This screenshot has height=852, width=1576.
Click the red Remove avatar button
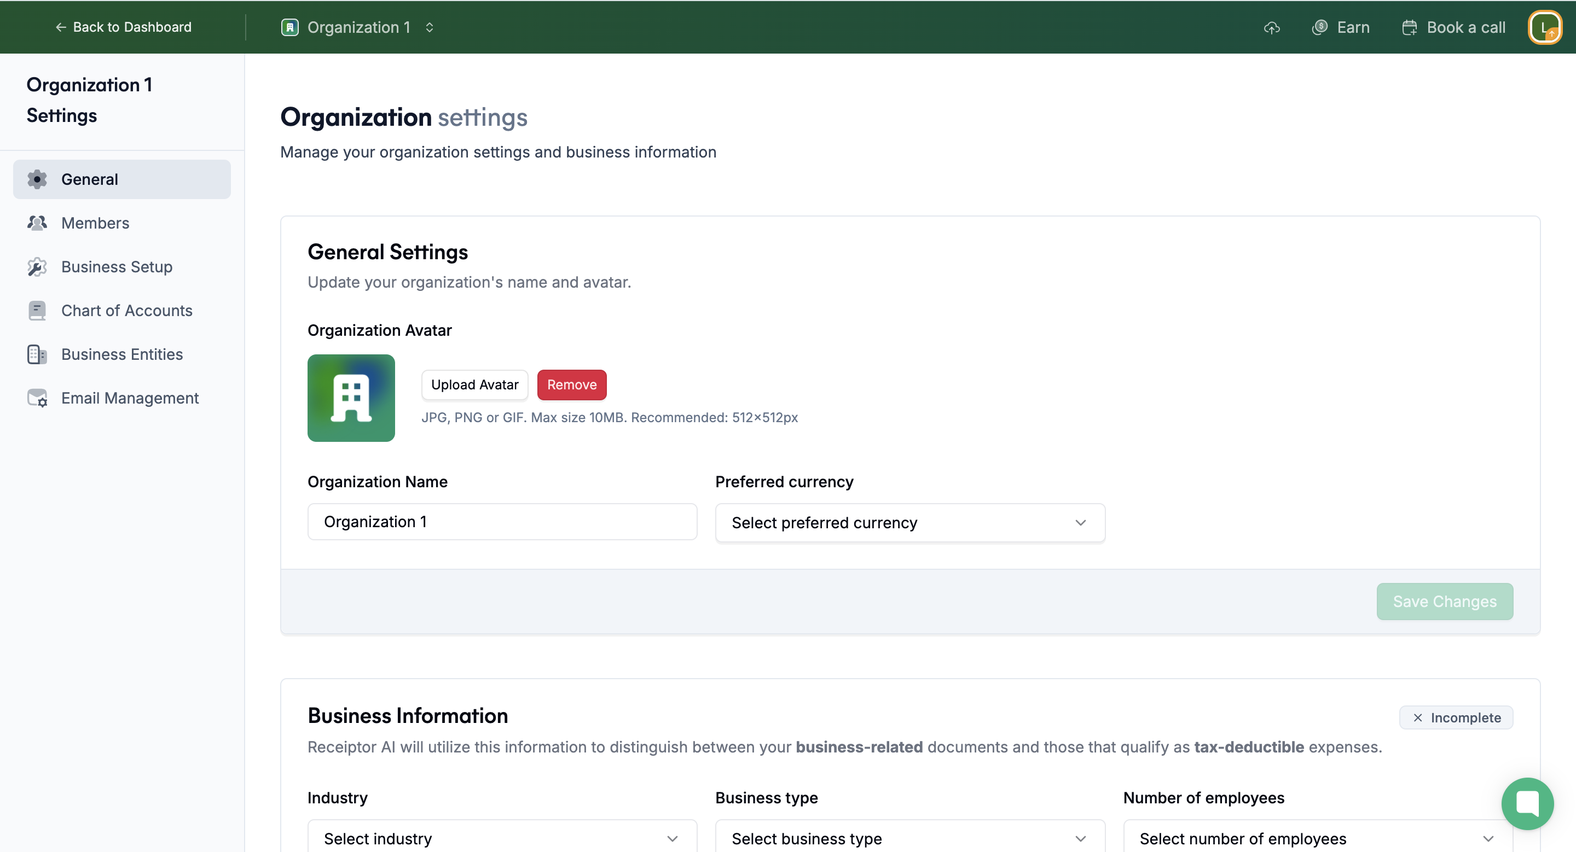(x=571, y=385)
